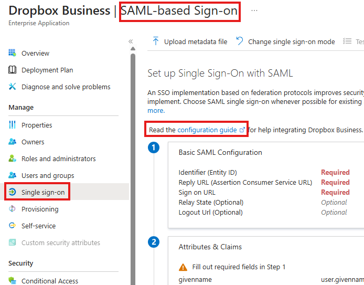The height and width of the screenshot is (285, 364).
Task: Click Change single sign-on mode
Action: [285, 41]
